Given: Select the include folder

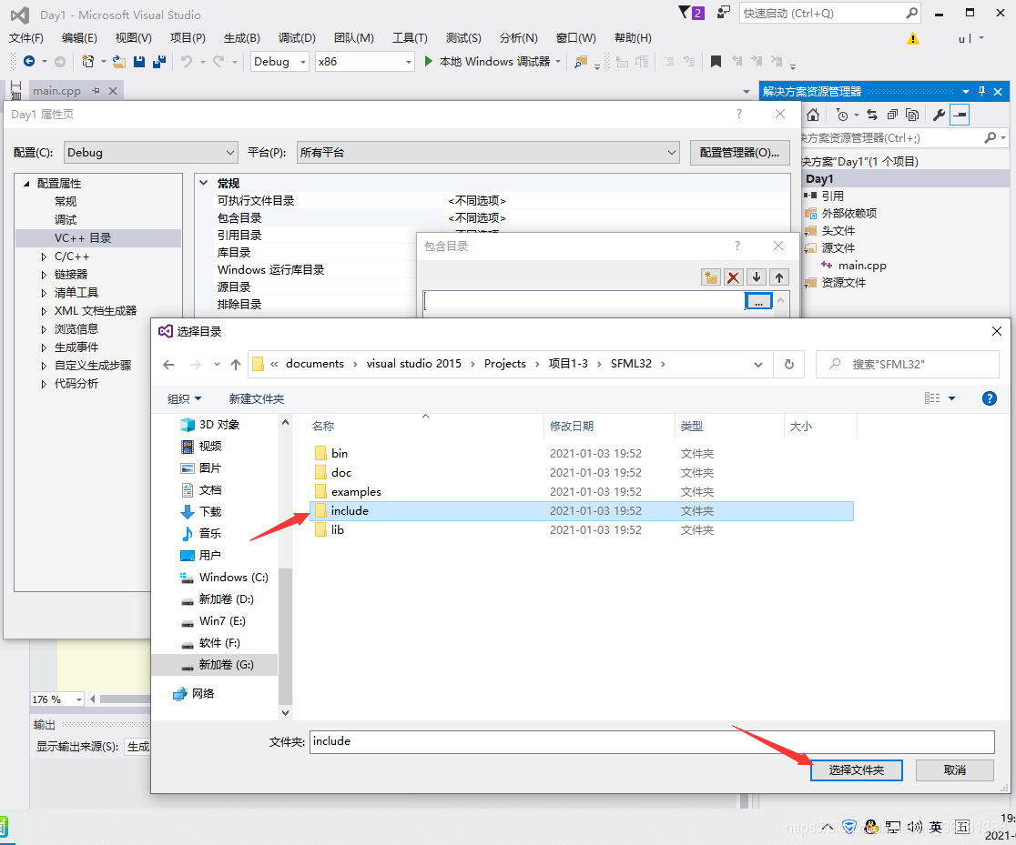Looking at the screenshot, I should click(581, 511).
